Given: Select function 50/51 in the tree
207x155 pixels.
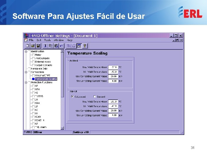Looking at the screenshot, I should [x=38, y=117].
